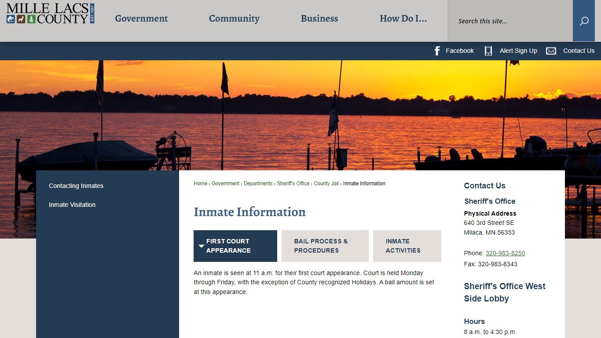
Task: Click the search magnifier button
Action: pos(584,21)
